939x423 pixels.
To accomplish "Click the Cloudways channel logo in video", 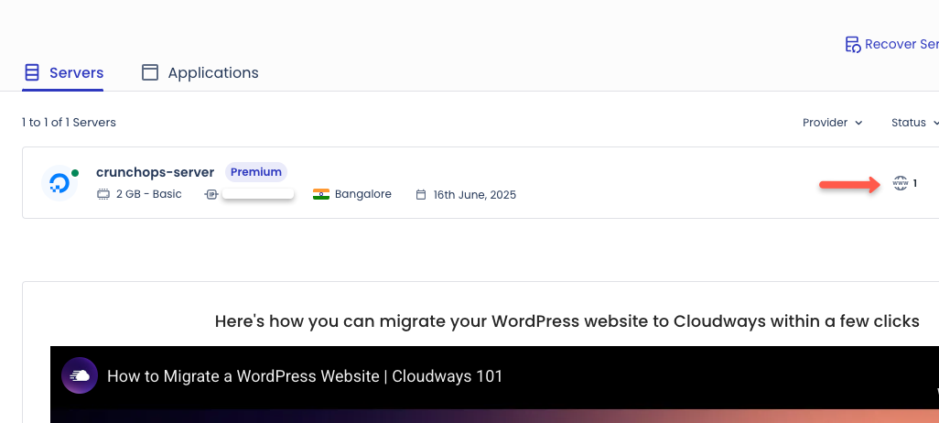I will click(81, 375).
